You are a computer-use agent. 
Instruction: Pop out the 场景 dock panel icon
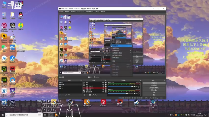[81, 80]
